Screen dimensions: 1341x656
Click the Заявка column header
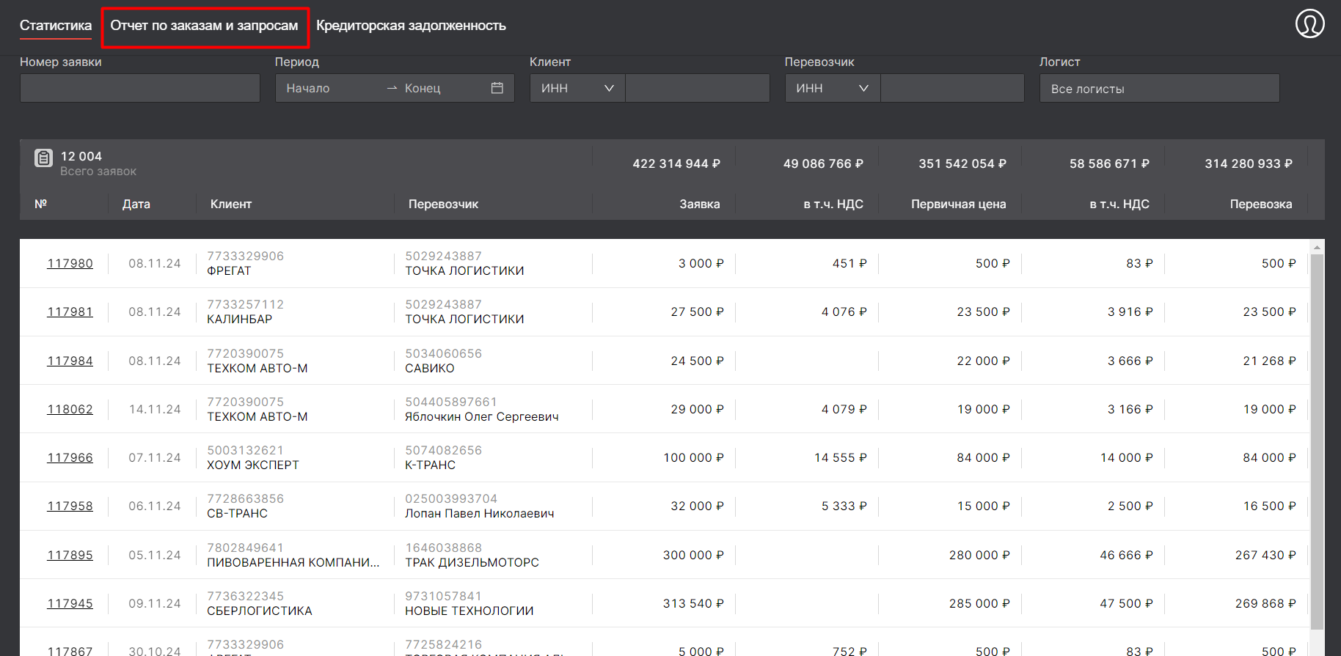coord(700,204)
